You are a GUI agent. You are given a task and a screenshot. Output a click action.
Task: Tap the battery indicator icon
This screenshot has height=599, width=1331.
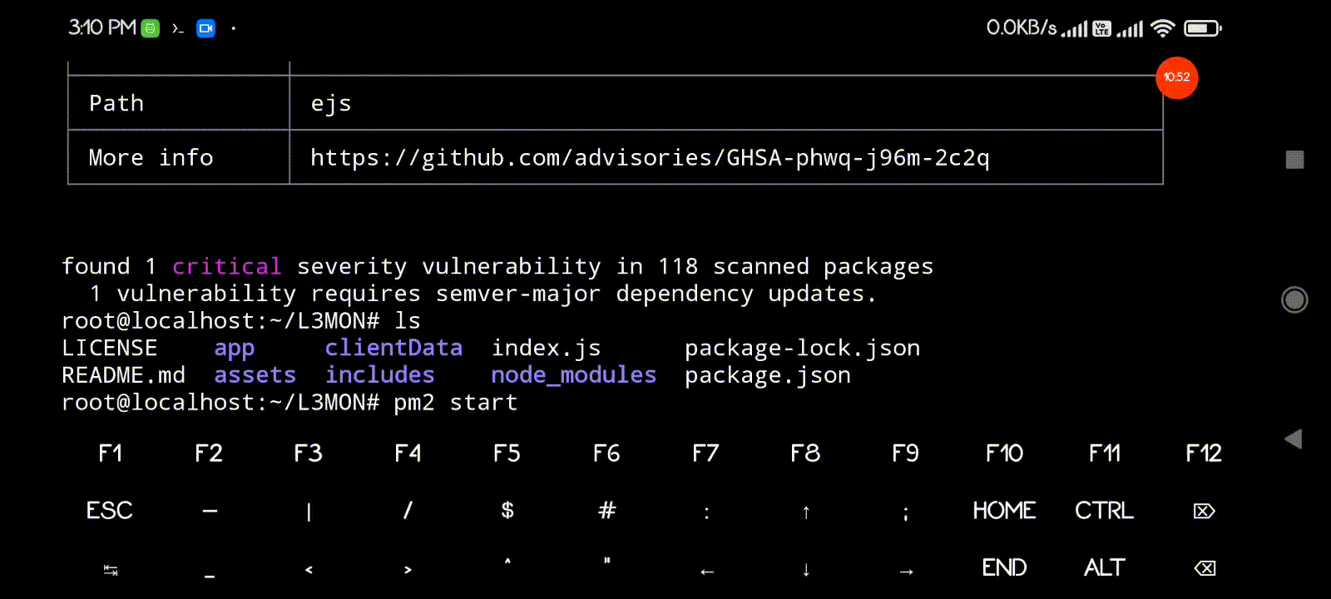click(1202, 28)
